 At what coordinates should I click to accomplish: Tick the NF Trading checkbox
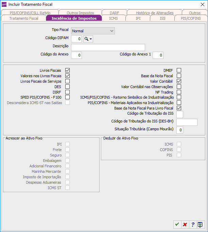point(179,92)
